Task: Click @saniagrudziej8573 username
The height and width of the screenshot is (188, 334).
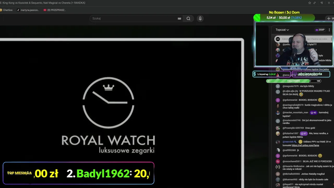Action: point(293,105)
